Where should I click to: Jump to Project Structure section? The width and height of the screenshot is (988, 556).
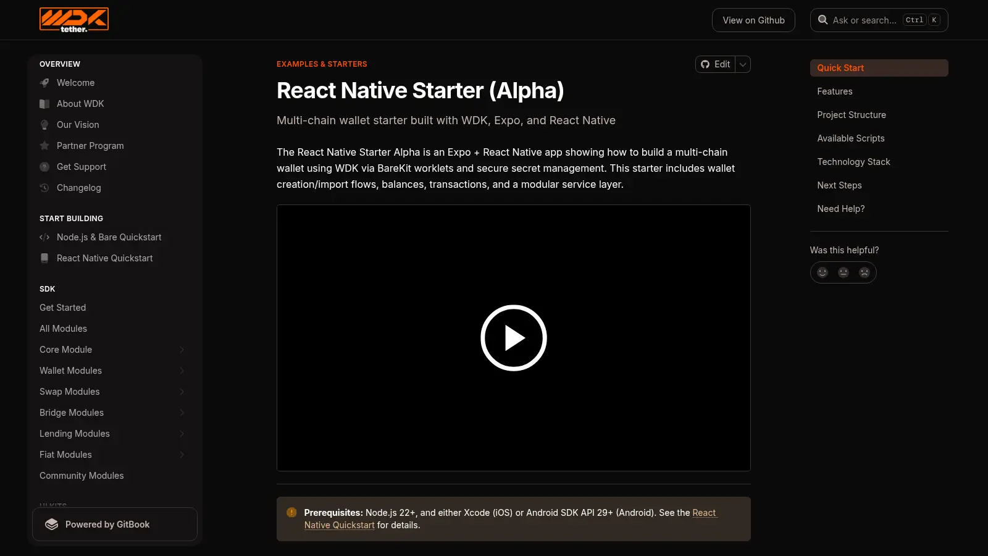pyautogui.click(x=879, y=115)
